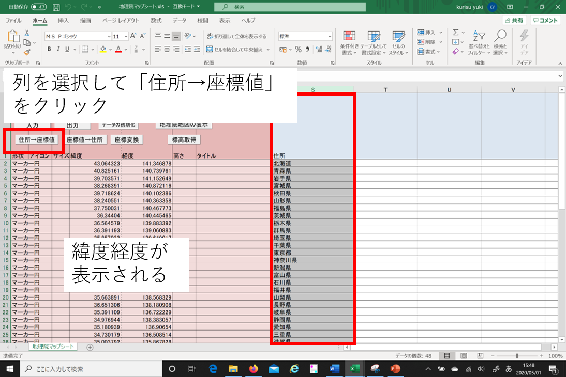Expand merge and center options arrow
Screen dimensions: 566x377
(x=268, y=50)
